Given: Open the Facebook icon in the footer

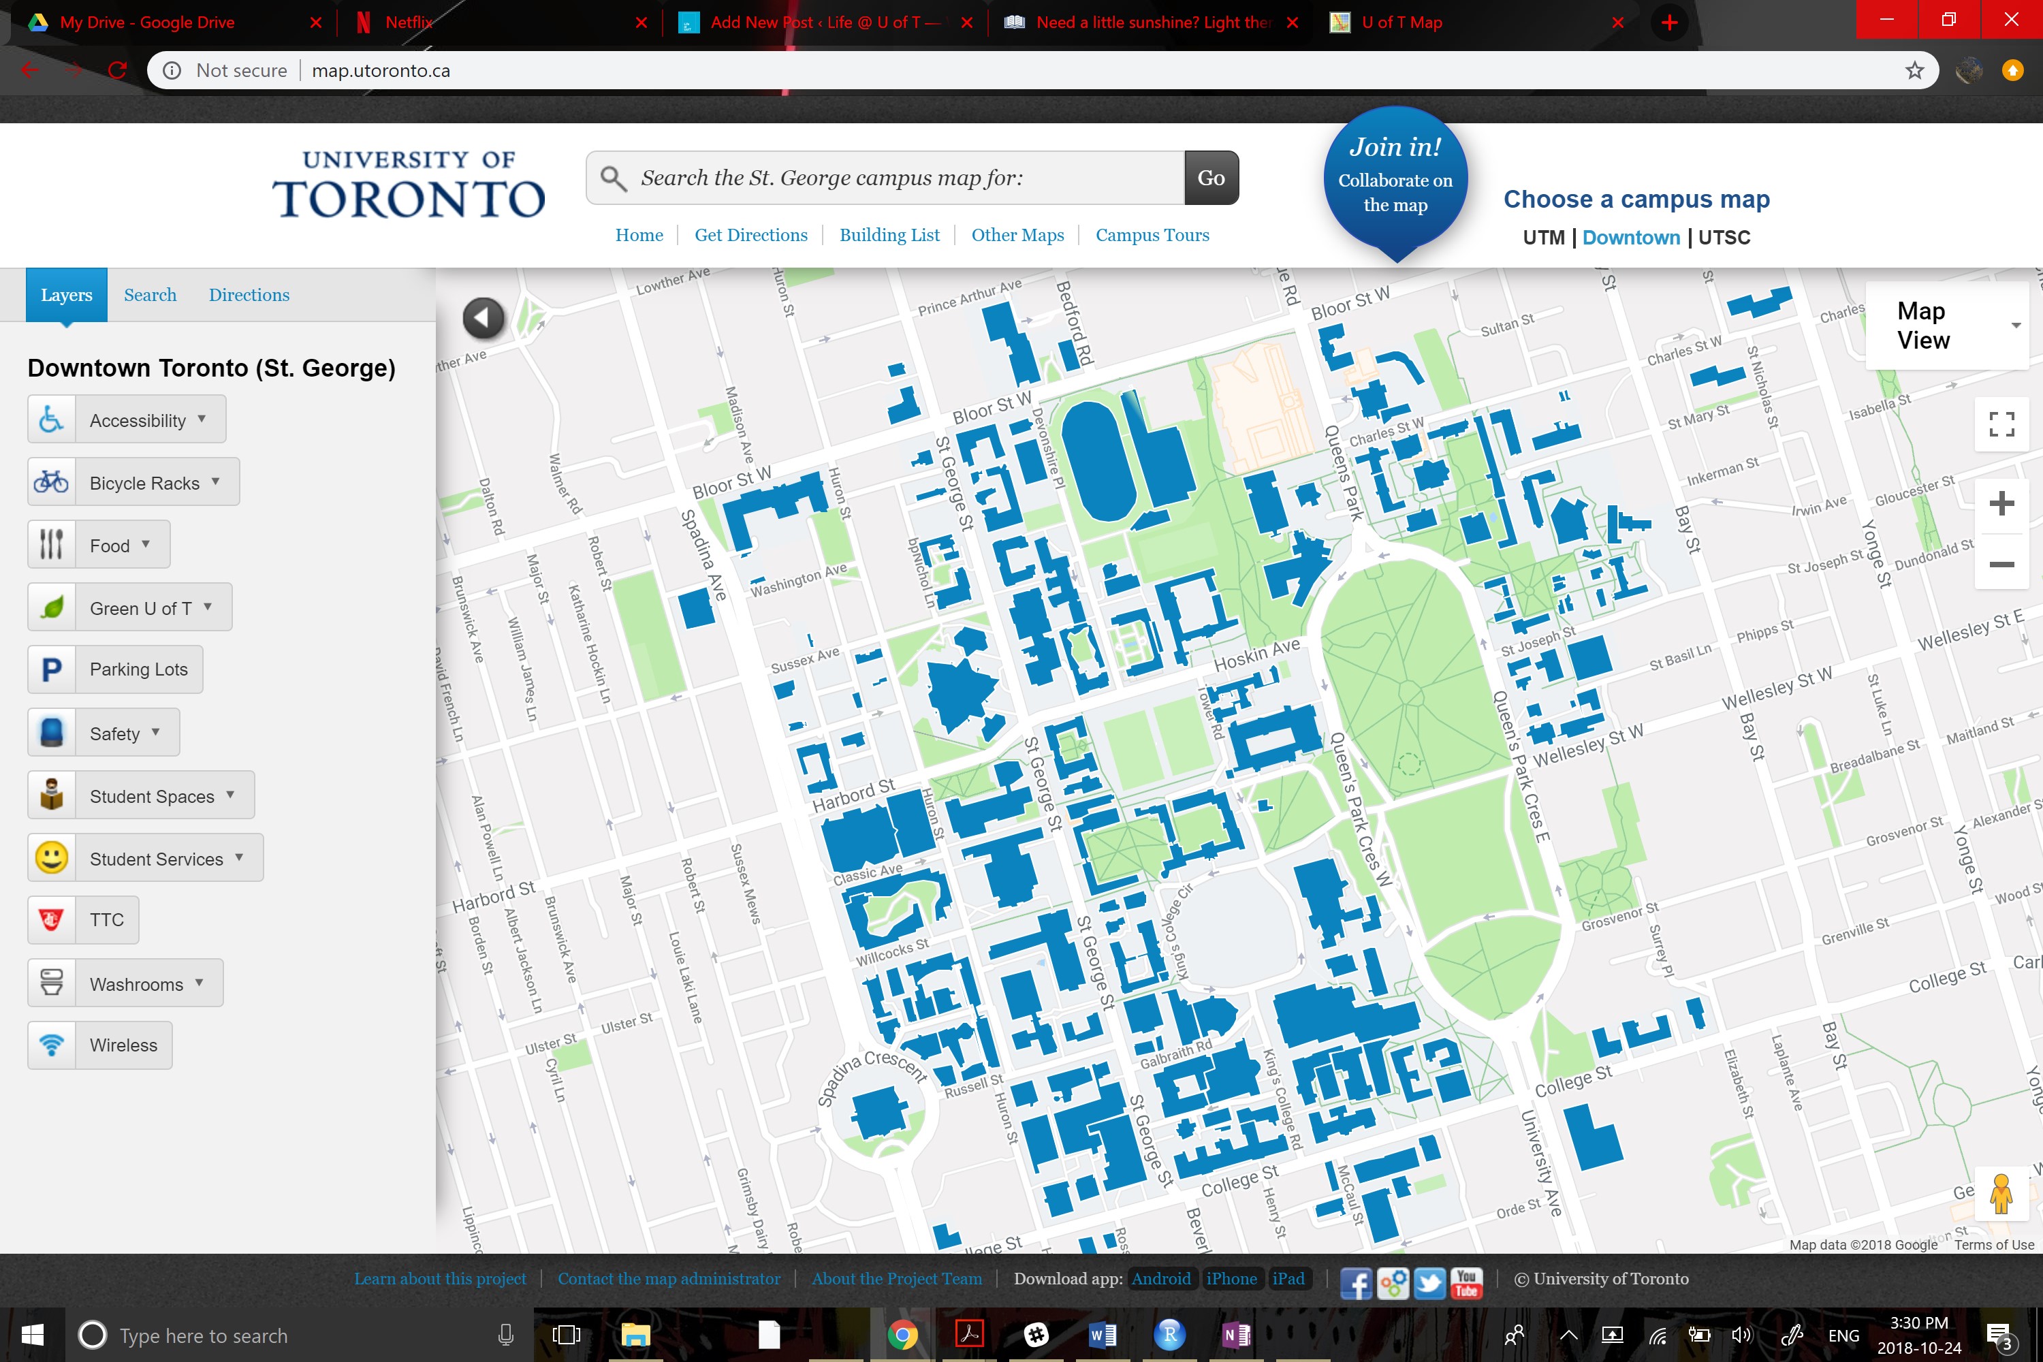Looking at the screenshot, I should click(1356, 1281).
